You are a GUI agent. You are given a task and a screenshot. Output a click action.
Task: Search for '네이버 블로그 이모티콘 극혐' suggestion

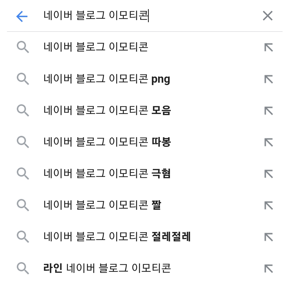click(107, 174)
